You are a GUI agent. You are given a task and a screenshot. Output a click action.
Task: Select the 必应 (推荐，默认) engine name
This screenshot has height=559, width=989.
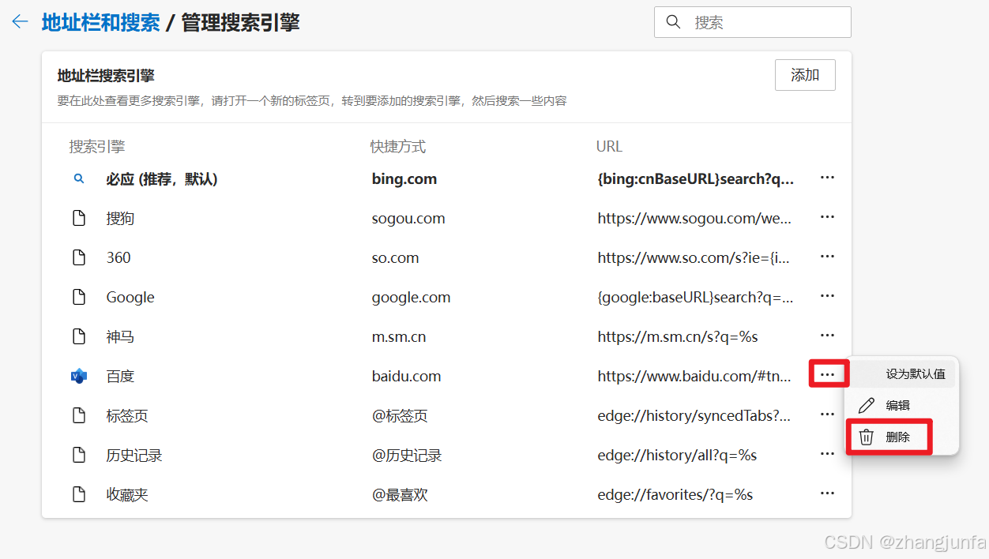(162, 179)
